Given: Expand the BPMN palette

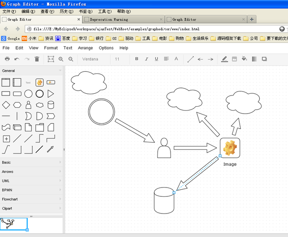Looking at the screenshot, I should (31, 190).
